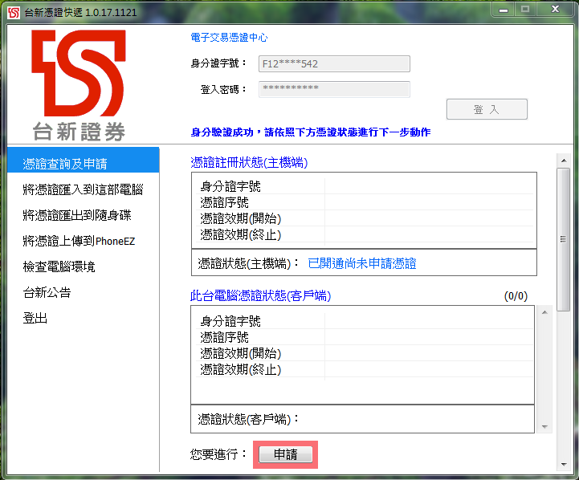The height and width of the screenshot is (480, 579).
Task: Click client list scroll down arrow
Action: pos(544,427)
